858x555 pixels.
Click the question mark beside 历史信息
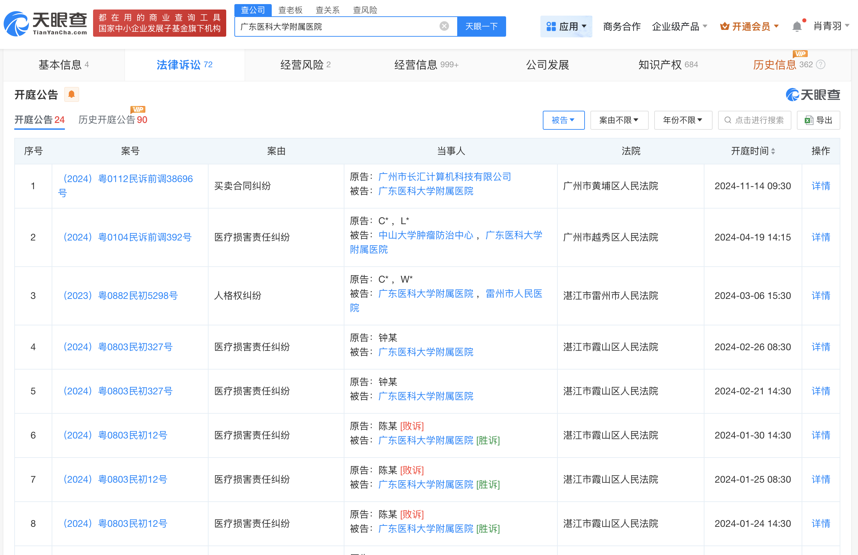coord(821,65)
